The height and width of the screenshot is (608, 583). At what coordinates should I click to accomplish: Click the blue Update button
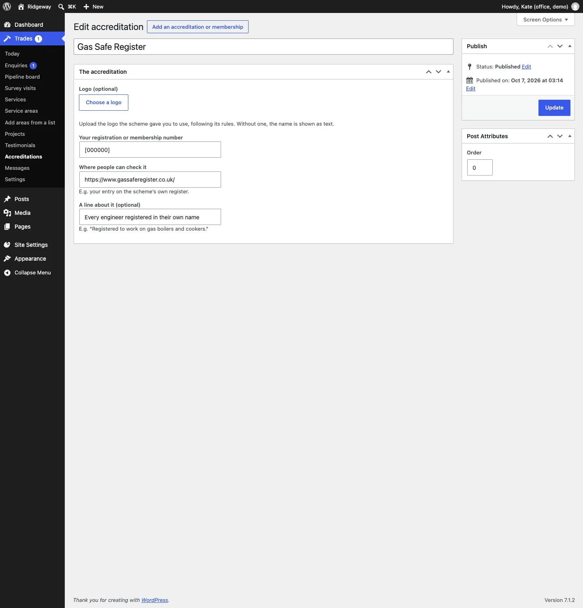tap(554, 108)
